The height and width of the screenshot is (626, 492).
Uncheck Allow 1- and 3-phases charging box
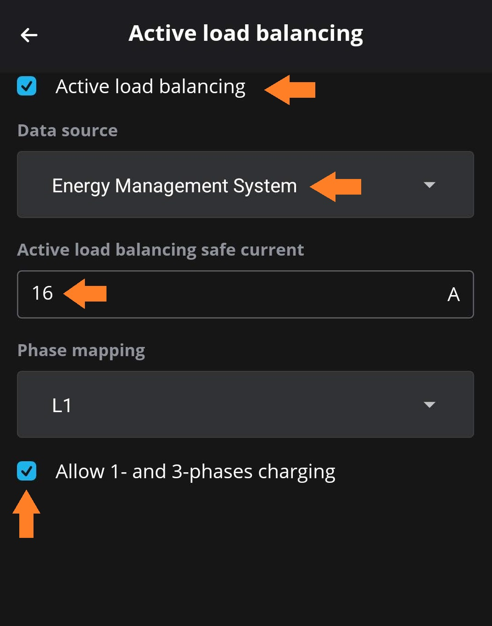point(27,471)
